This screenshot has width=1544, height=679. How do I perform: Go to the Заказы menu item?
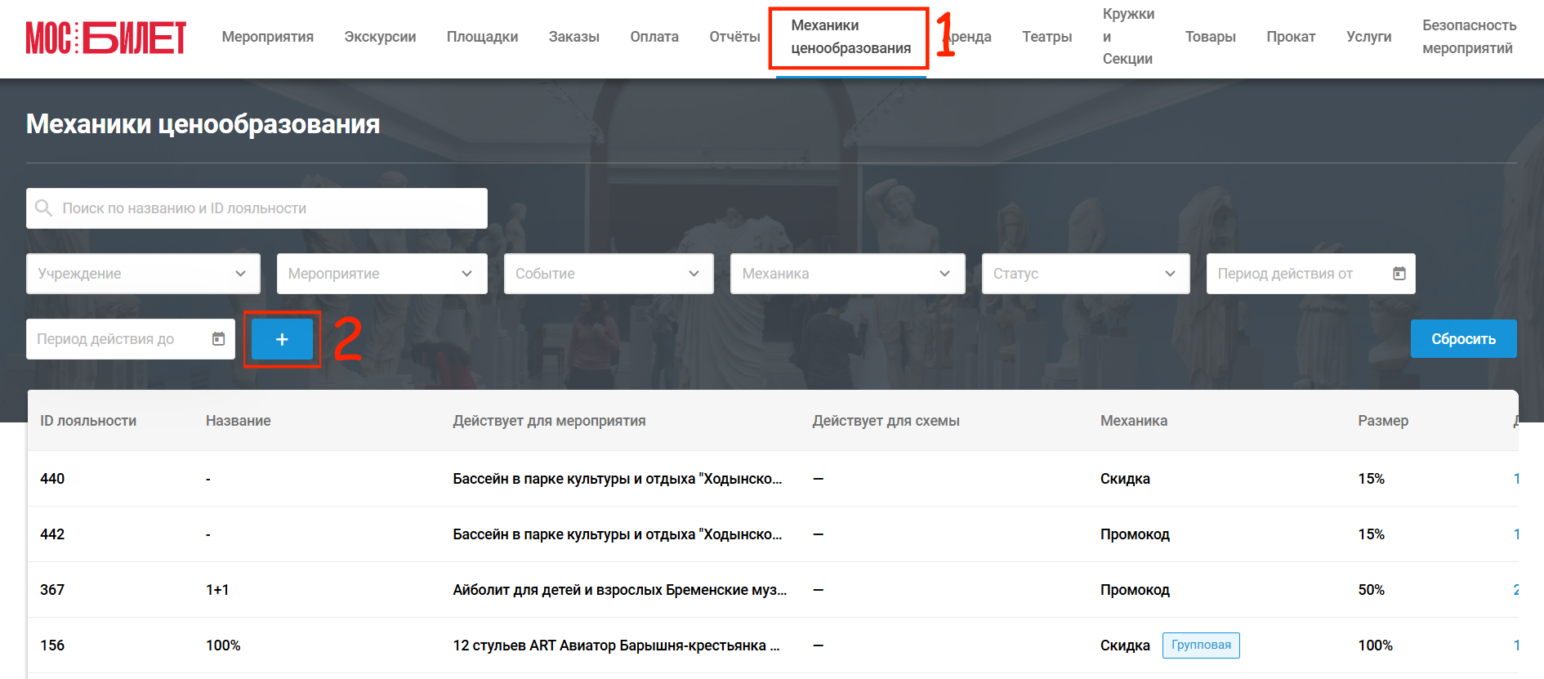[x=574, y=37]
